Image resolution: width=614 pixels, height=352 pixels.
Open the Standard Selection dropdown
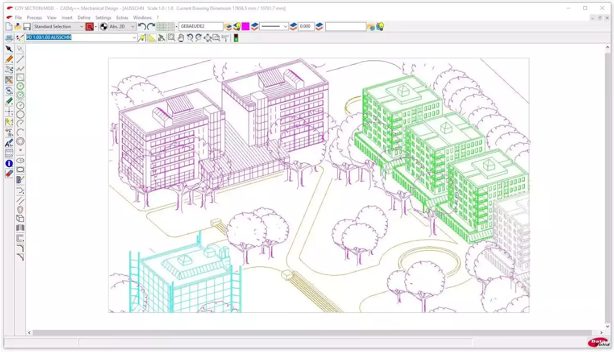pyautogui.click(x=81, y=26)
